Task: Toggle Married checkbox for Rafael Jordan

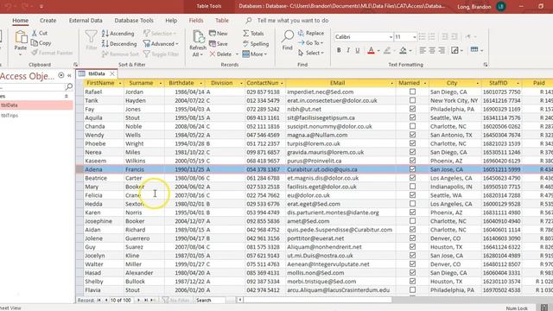Action: (412, 92)
